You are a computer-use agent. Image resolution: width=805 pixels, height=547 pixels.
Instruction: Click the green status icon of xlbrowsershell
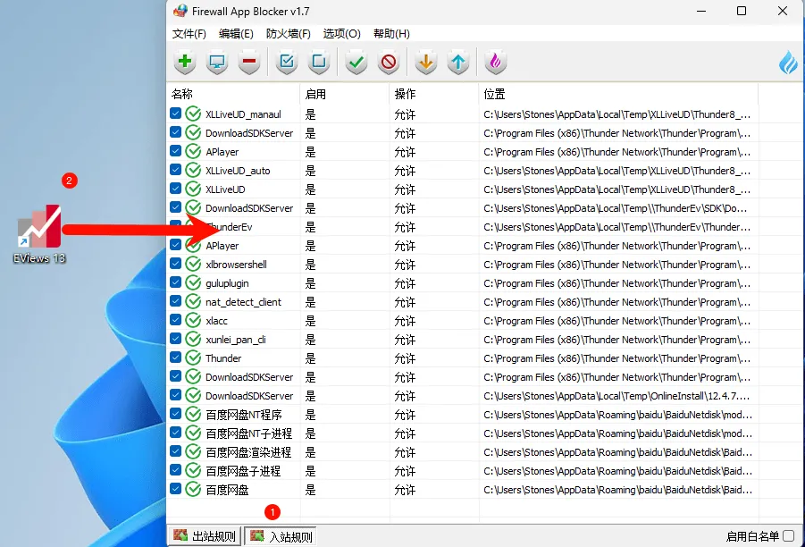point(193,264)
